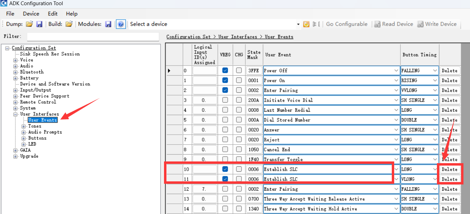This screenshot has height=214, width=470.
Task: Click the Dump open folder icon
Action: click(x=29, y=24)
